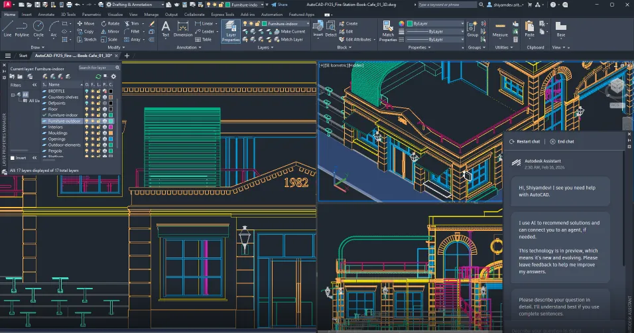Click the Mirror tool

(110, 32)
